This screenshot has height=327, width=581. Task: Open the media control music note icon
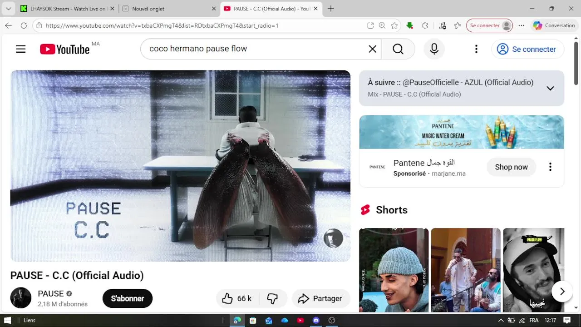click(x=443, y=25)
